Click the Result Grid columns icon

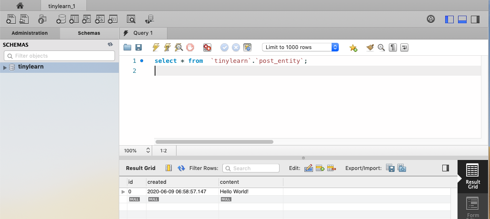coord(169,168)
